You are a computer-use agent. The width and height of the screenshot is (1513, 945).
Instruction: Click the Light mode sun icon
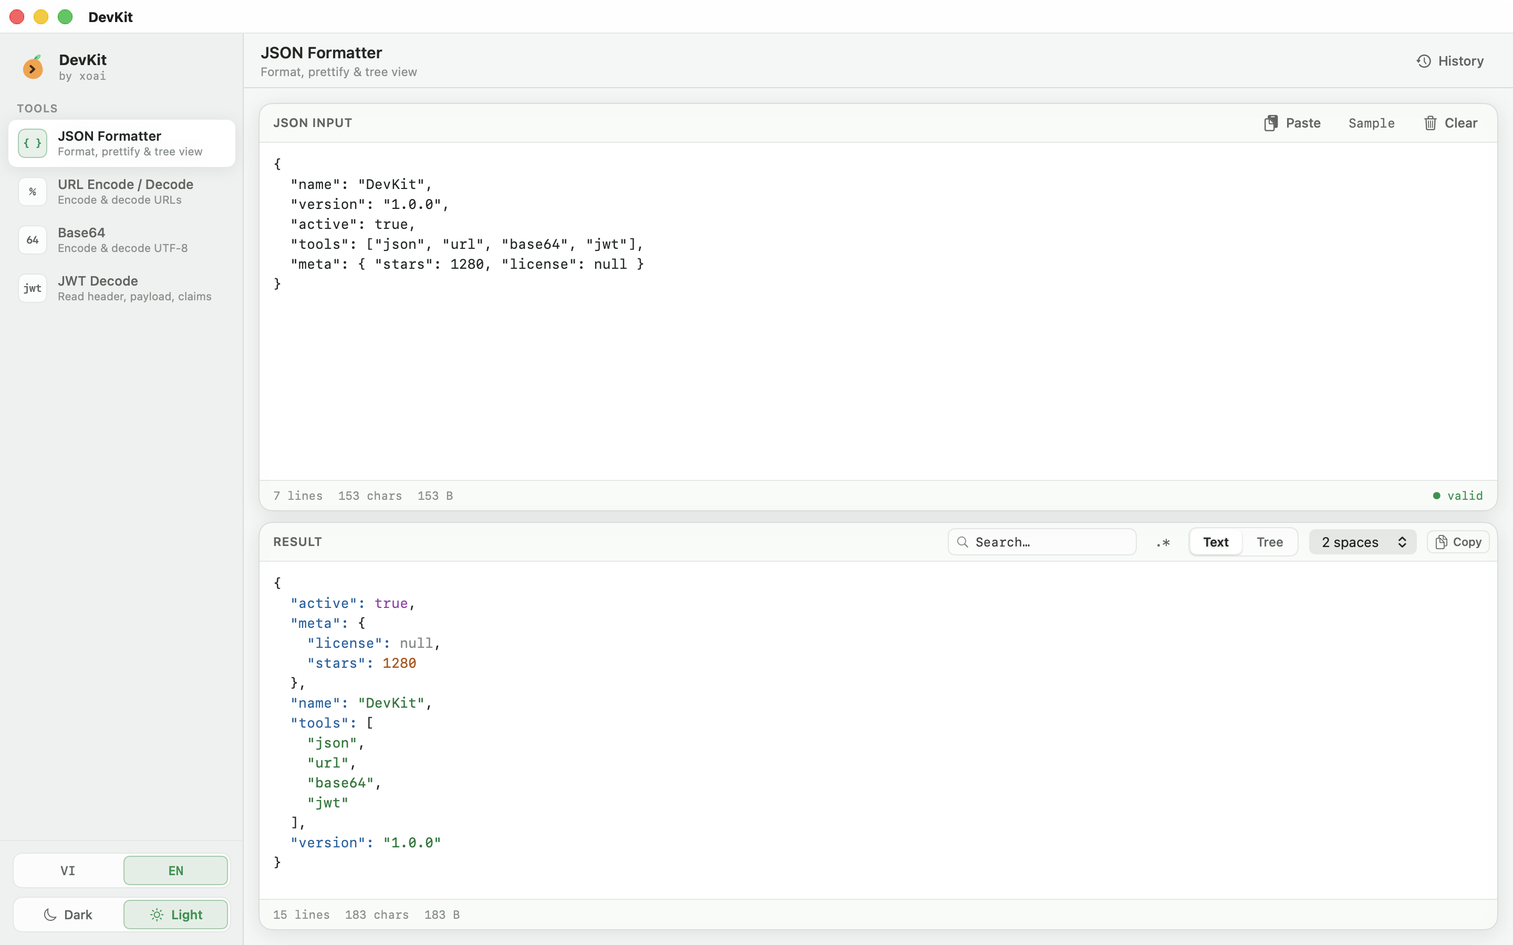[157, 915]
